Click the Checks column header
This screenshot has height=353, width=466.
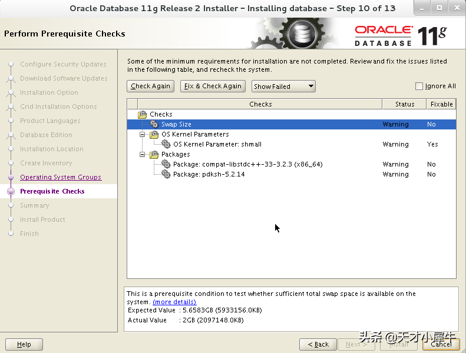click(x=260, y=104)
